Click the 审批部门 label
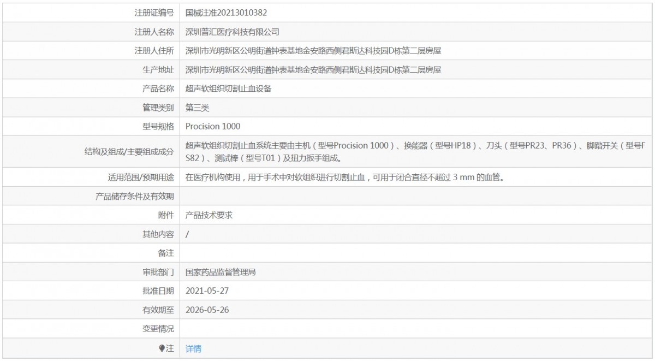This screenshot has width=655, height=361. pos(158,272)
